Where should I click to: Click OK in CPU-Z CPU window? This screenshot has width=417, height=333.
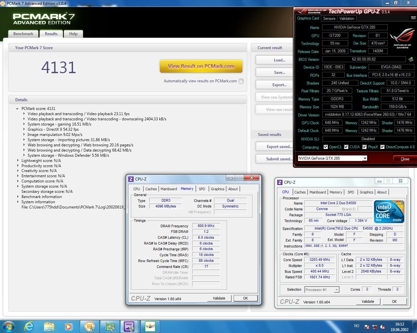click(394, 301)
